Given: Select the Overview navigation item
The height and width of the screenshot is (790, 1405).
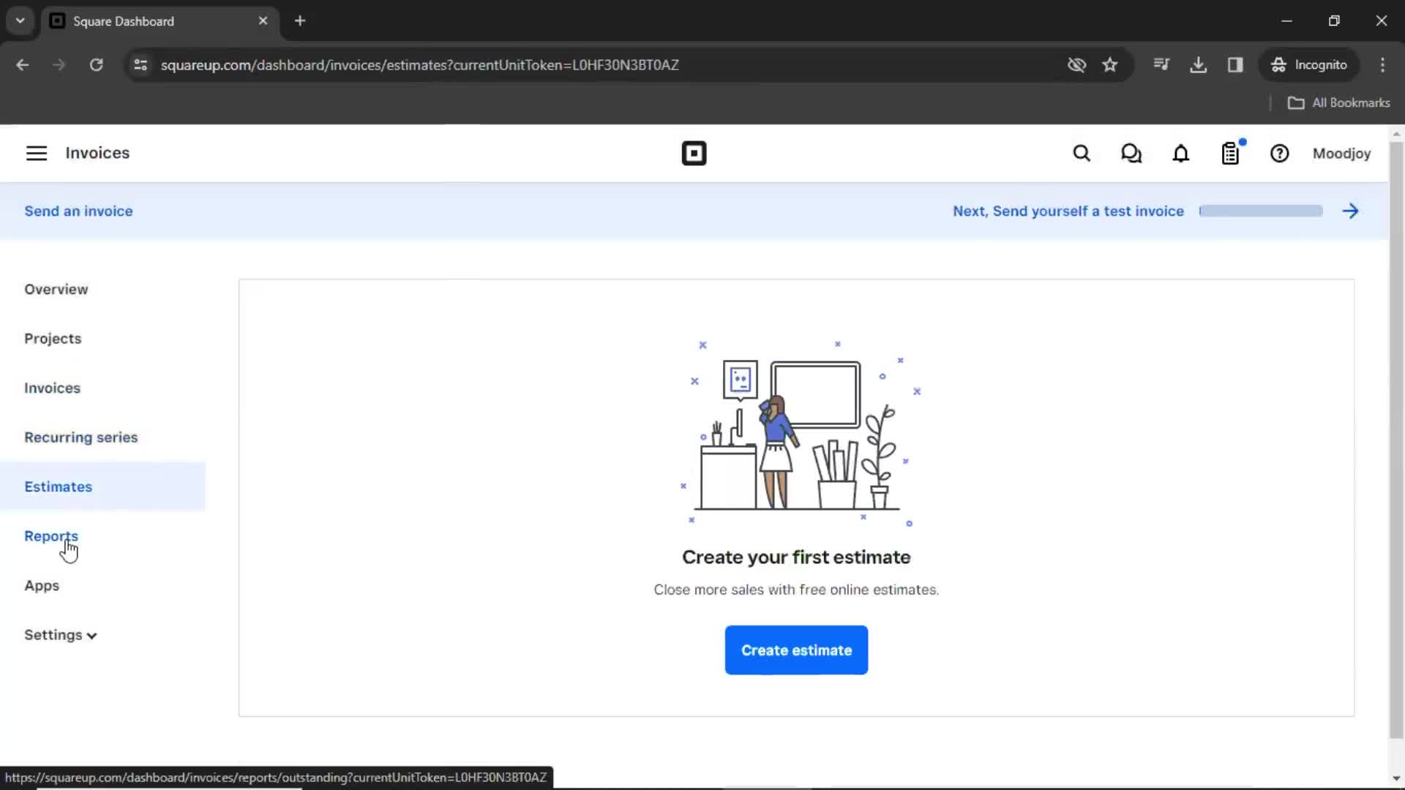Looking at the screenshot, I should (56, 290).
